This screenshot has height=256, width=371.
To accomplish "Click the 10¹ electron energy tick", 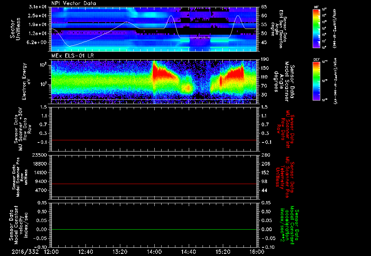I will [43, 84].
